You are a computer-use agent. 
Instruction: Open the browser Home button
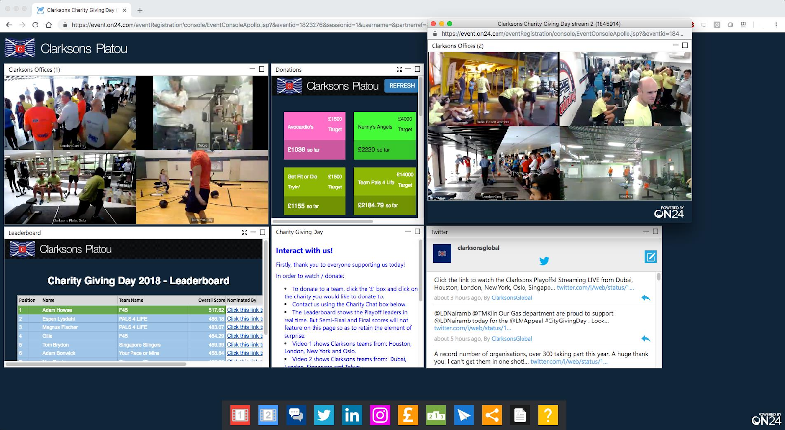click(49, 25)
